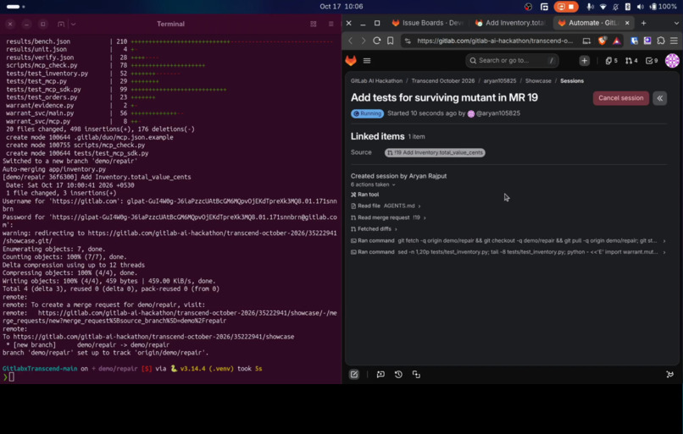
Task: Open the user avatar menu in GitLab
Action: coord(672,60)
